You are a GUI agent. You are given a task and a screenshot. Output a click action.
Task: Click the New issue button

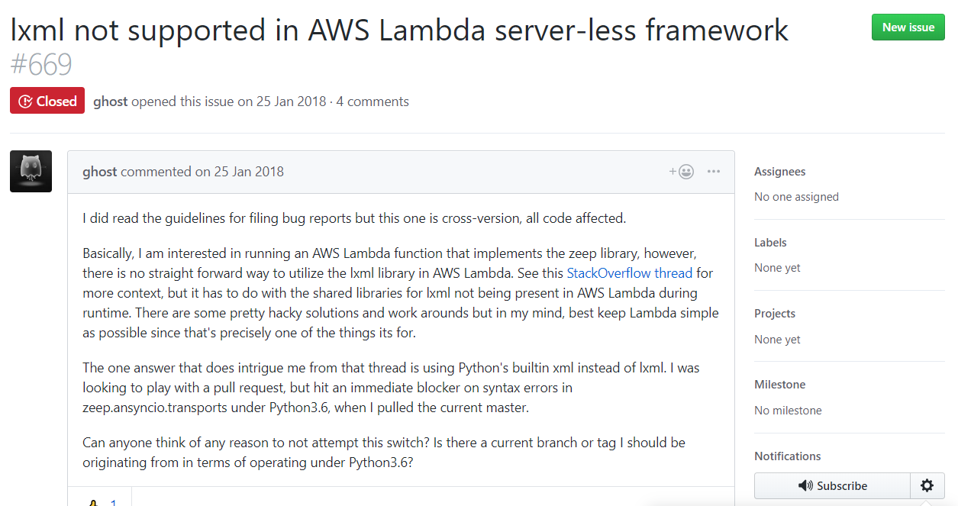908,27
